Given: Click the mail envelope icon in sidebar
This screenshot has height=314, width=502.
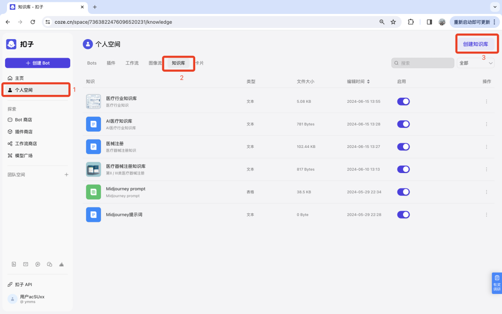Looking at the screenshot, I should [26, 264].
